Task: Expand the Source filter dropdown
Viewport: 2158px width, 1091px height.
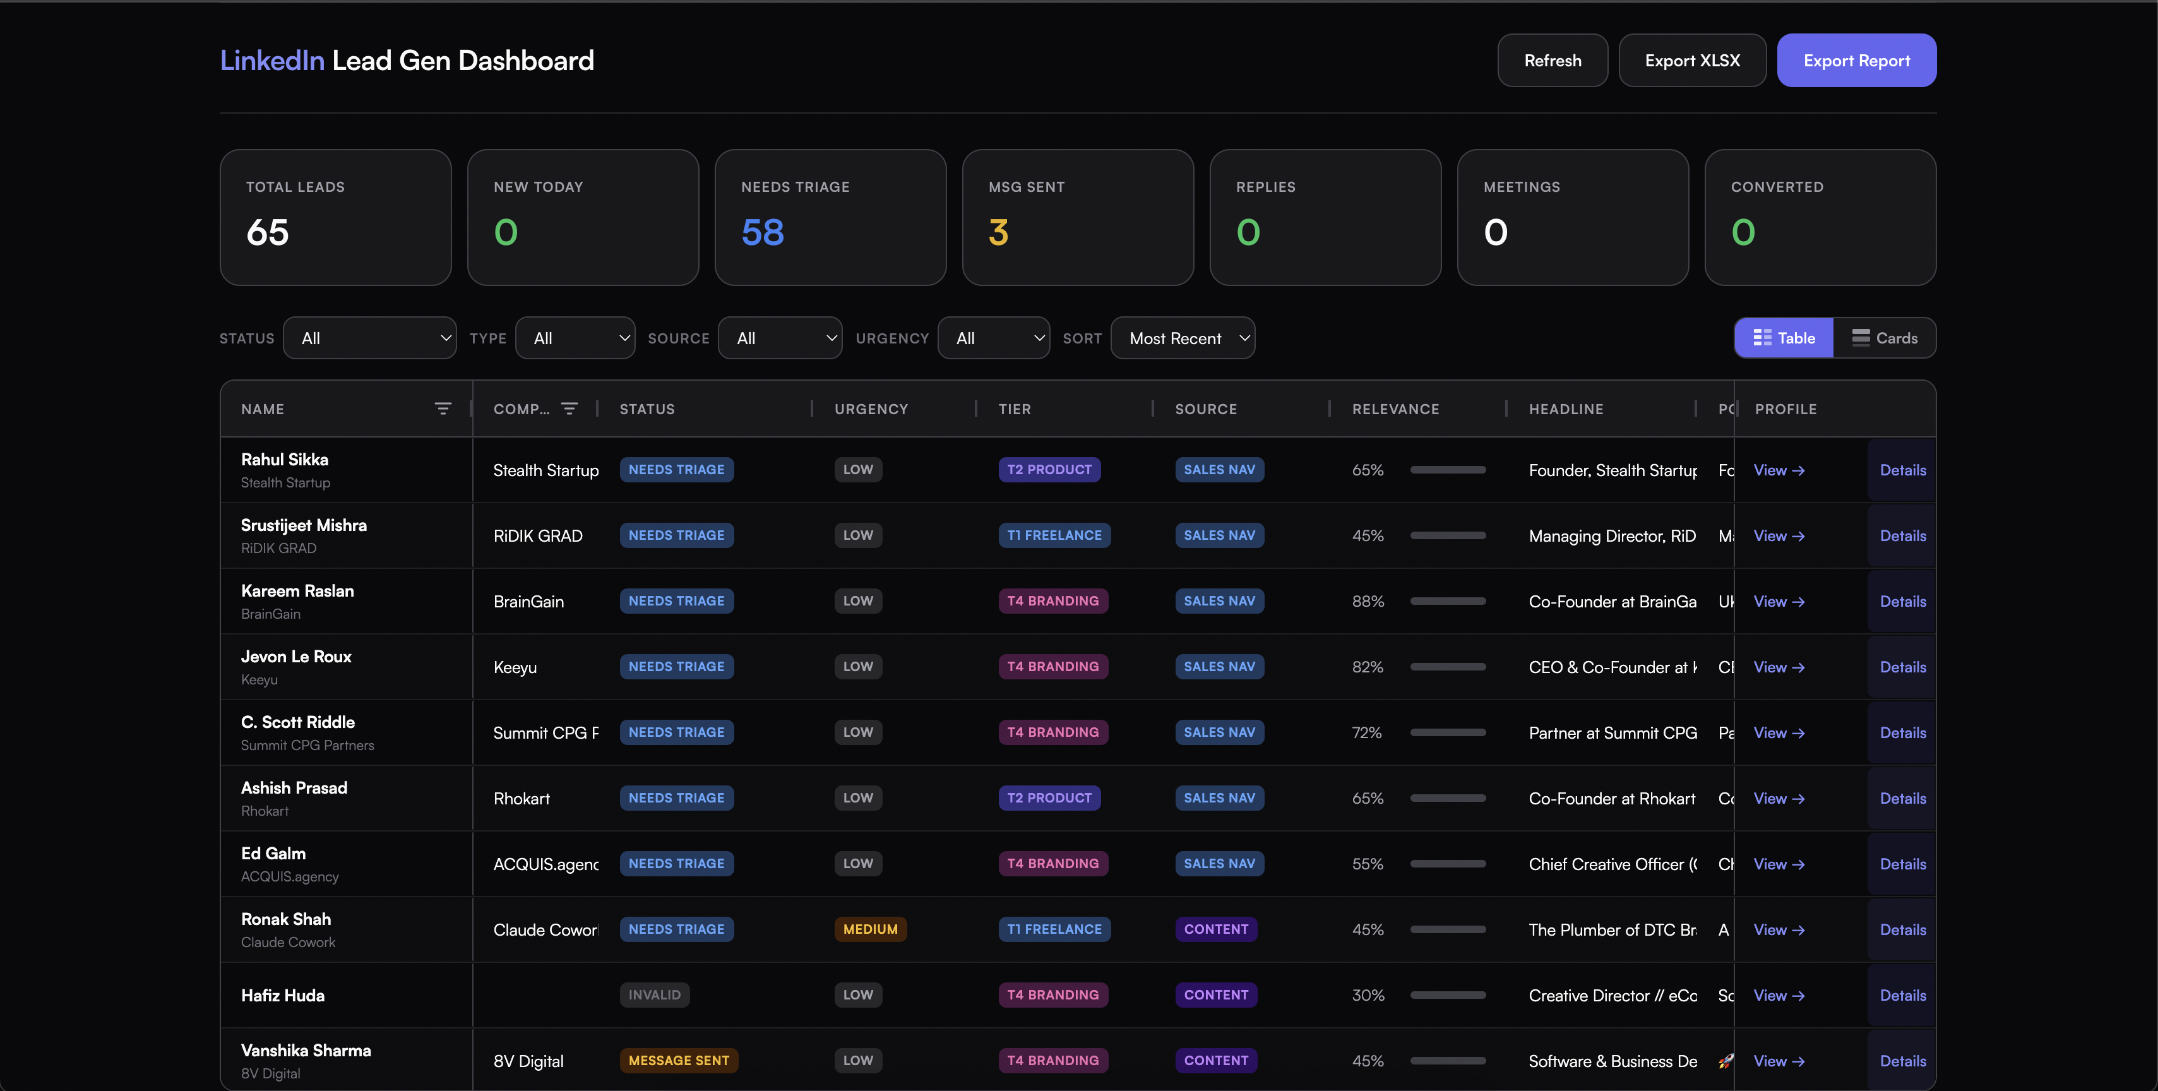Action: pos(780,338)
